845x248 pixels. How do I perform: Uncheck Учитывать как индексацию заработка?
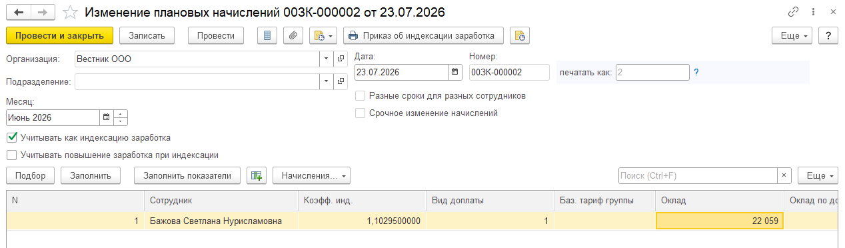[11, 138]
